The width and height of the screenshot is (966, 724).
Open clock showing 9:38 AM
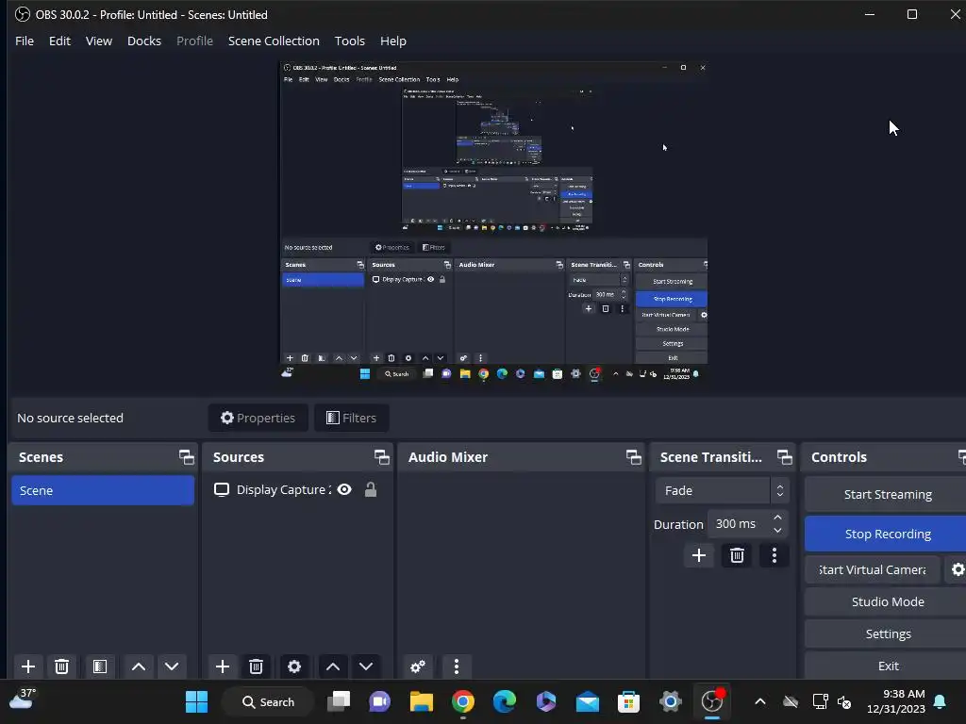coord(896,701)
